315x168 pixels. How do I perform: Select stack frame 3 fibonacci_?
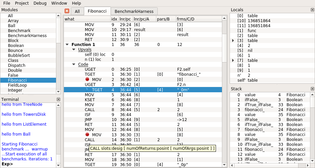pos(270,110)
